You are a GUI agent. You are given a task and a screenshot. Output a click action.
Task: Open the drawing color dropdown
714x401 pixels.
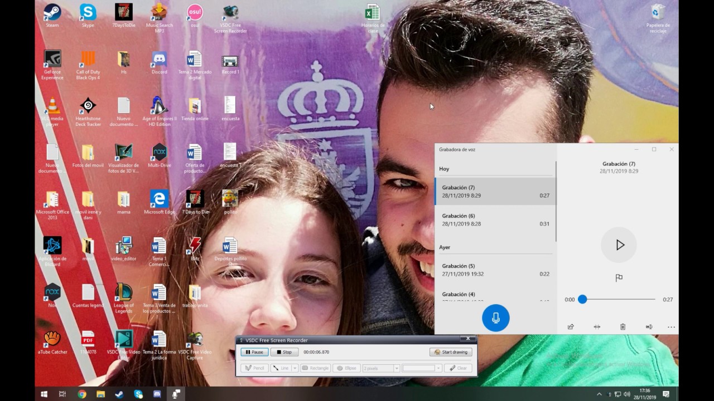point(438,368)
